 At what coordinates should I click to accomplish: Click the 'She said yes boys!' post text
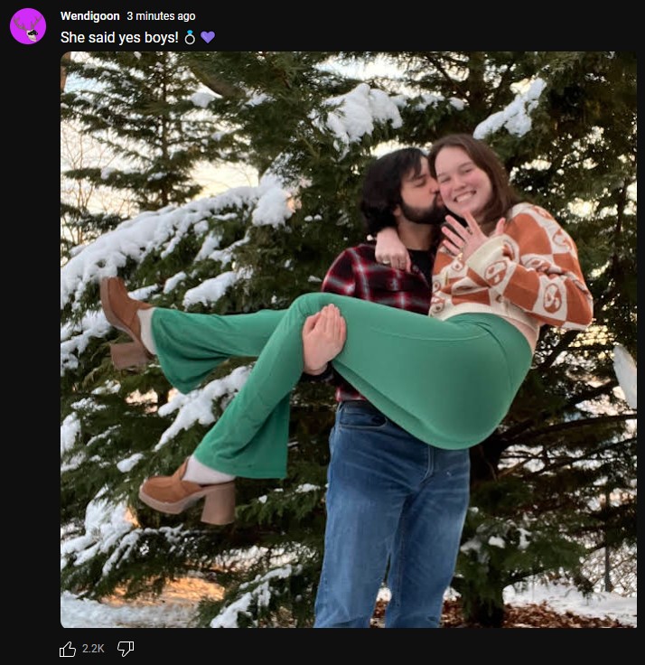point(119,37)
